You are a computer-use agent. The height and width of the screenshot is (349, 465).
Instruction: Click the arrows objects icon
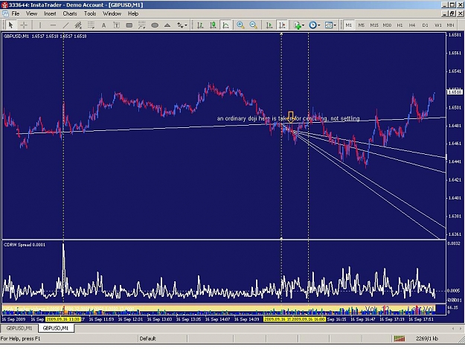click(x=180, y=25)
